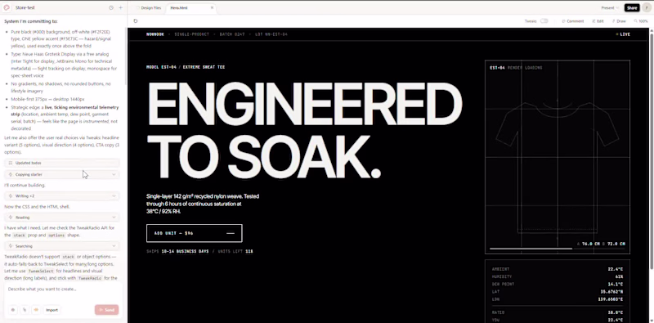The height and width of the screenshot is (323, 654).
Task: Close the Hero.html tab
Action: [212, 7]
